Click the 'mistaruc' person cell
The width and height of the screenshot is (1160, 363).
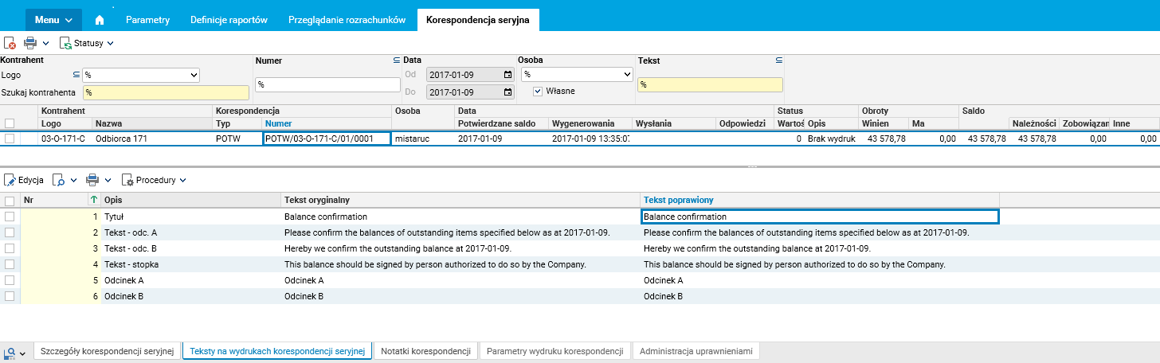423,139
